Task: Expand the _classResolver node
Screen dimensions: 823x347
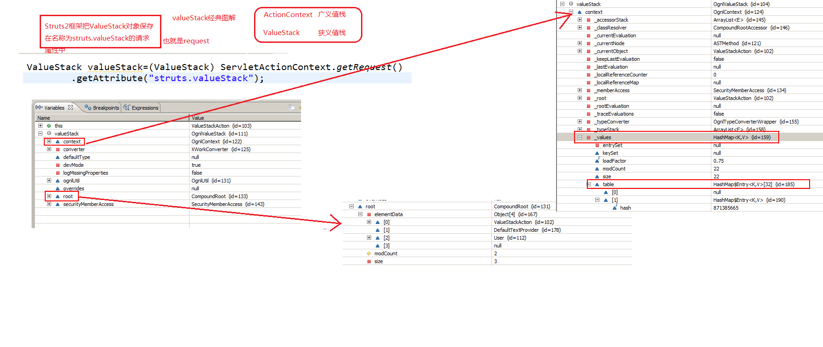Action: pos(580,28)
